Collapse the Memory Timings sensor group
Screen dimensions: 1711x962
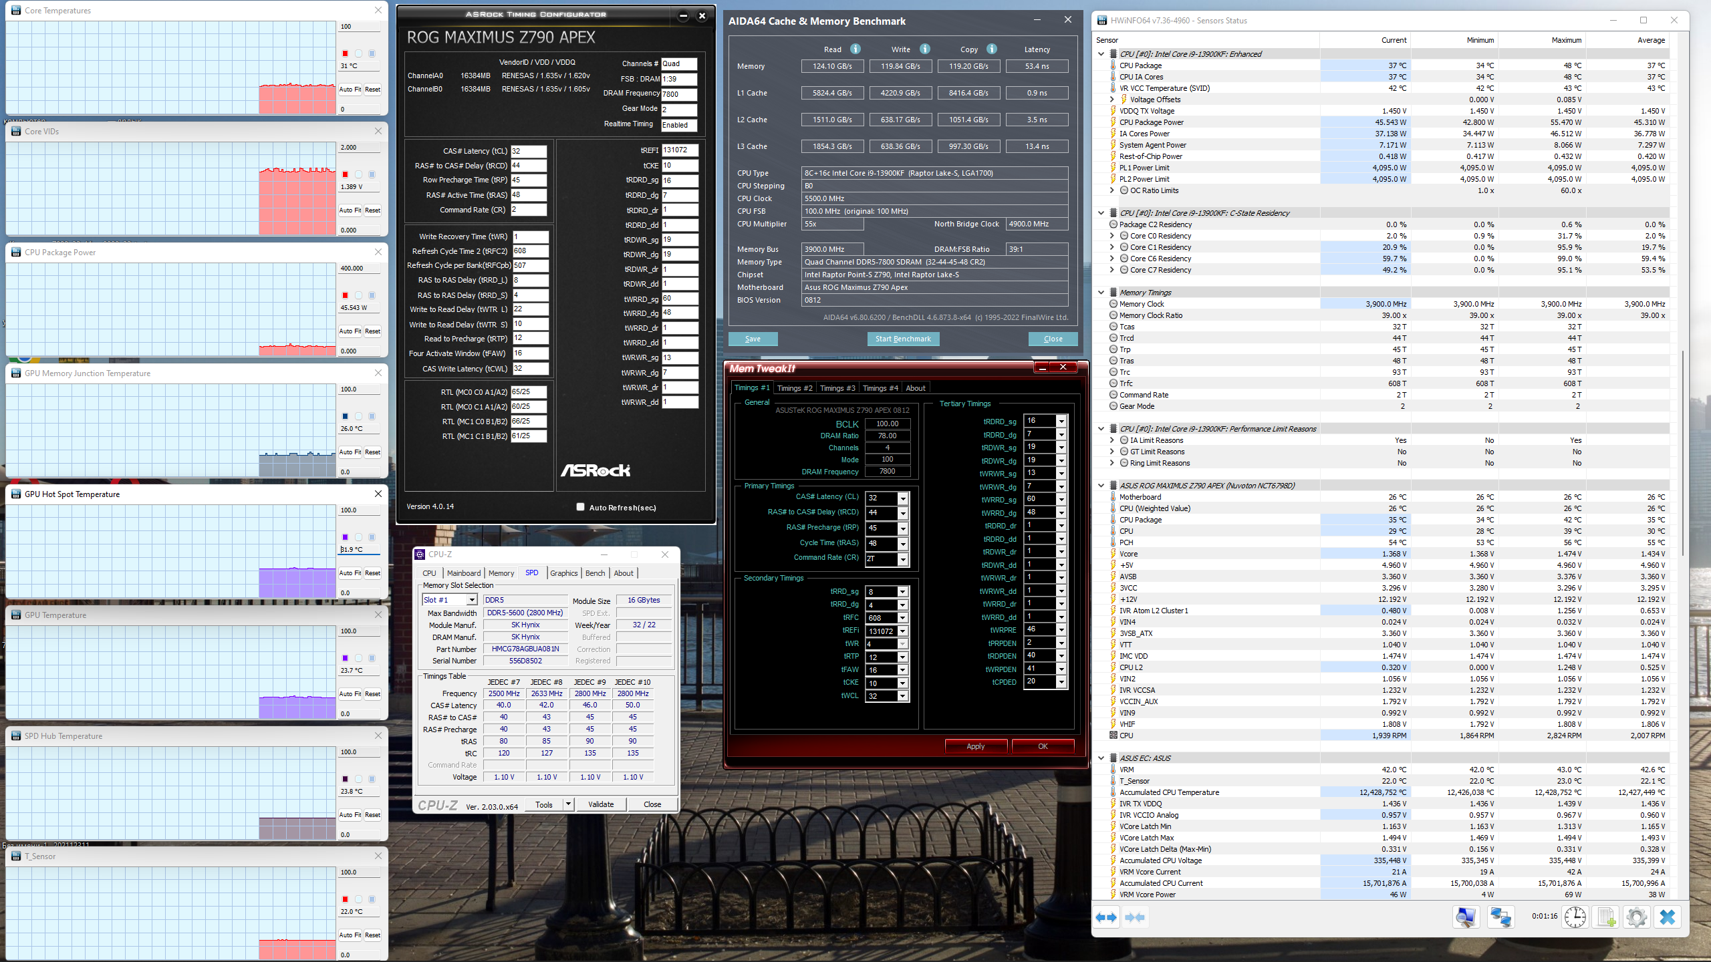(1101, 292)
